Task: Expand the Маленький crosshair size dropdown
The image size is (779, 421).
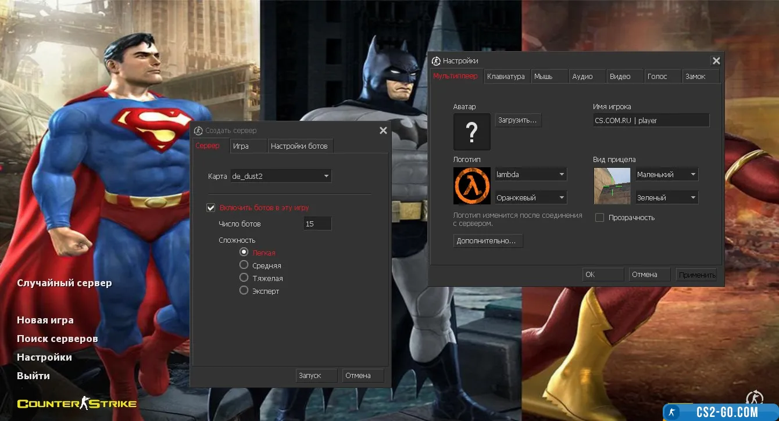Action: (x=666, y=174)
